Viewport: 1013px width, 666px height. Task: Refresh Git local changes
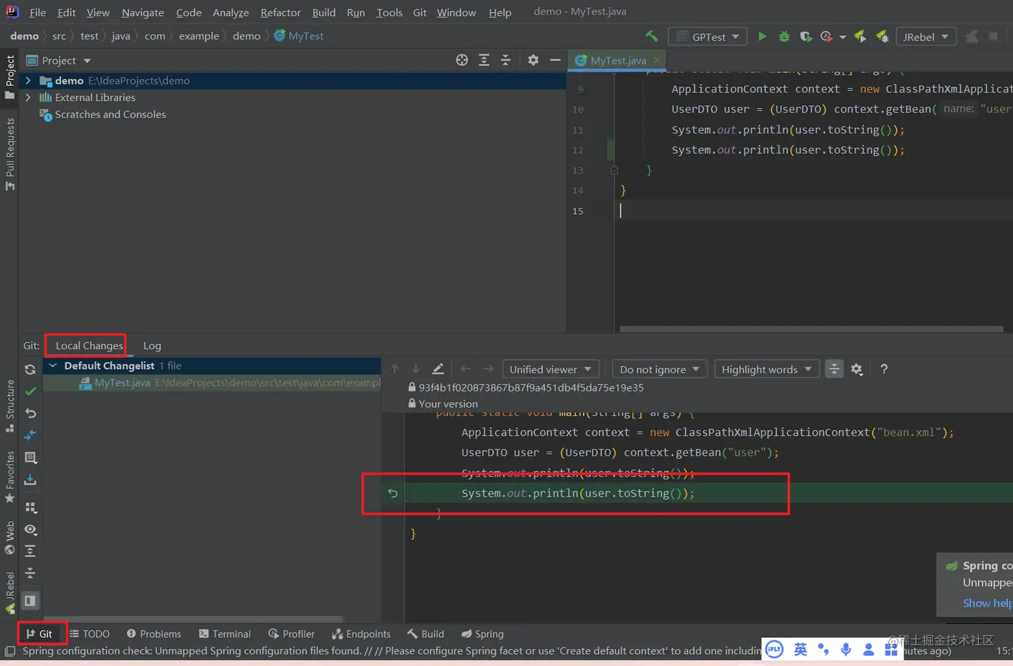[30, 369]
